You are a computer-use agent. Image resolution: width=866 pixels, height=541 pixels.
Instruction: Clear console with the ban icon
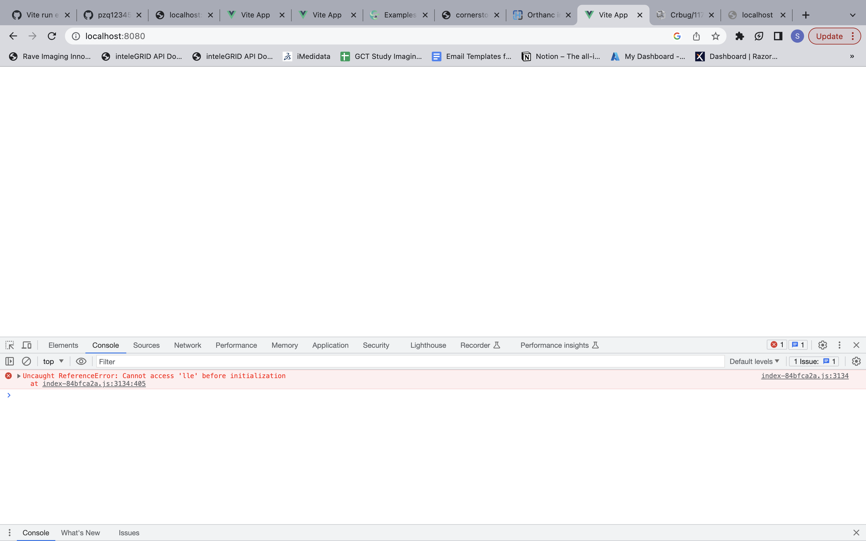(x=26, y=361)
